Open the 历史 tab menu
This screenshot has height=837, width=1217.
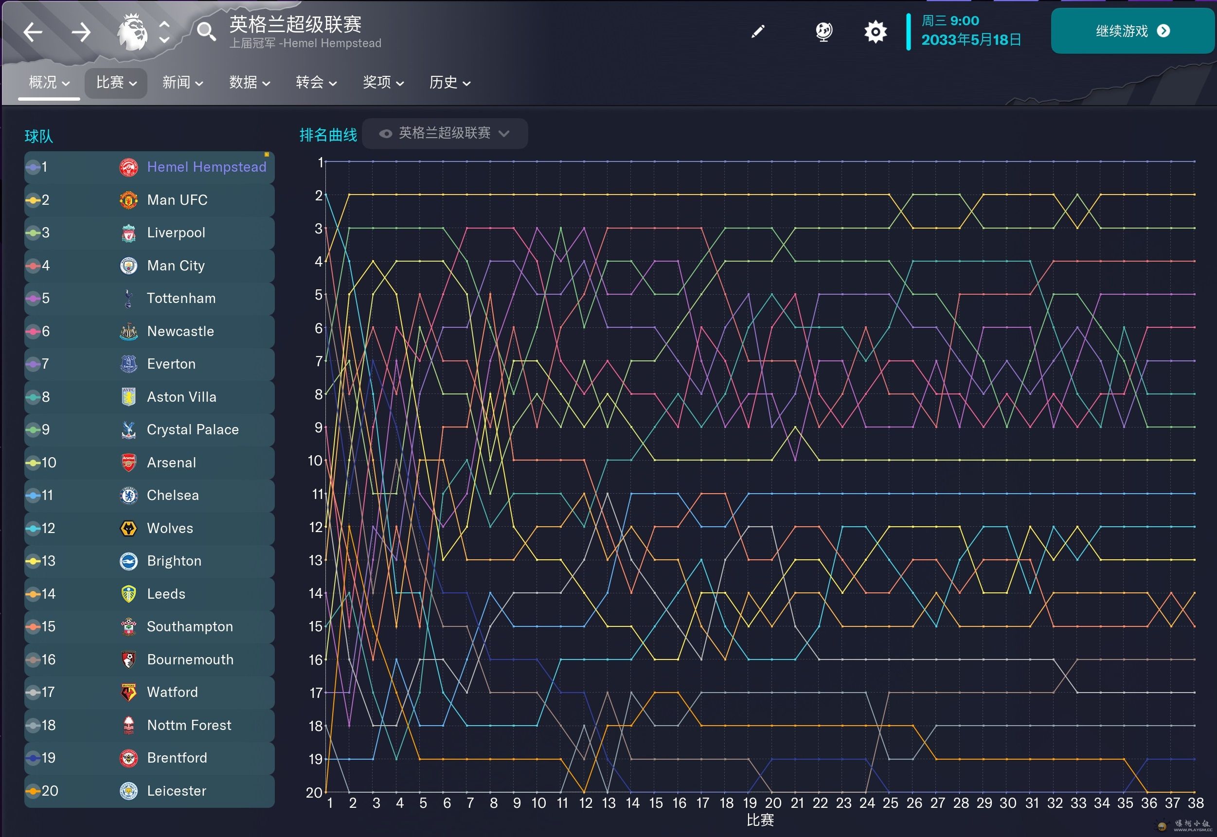tap(449, 82)
